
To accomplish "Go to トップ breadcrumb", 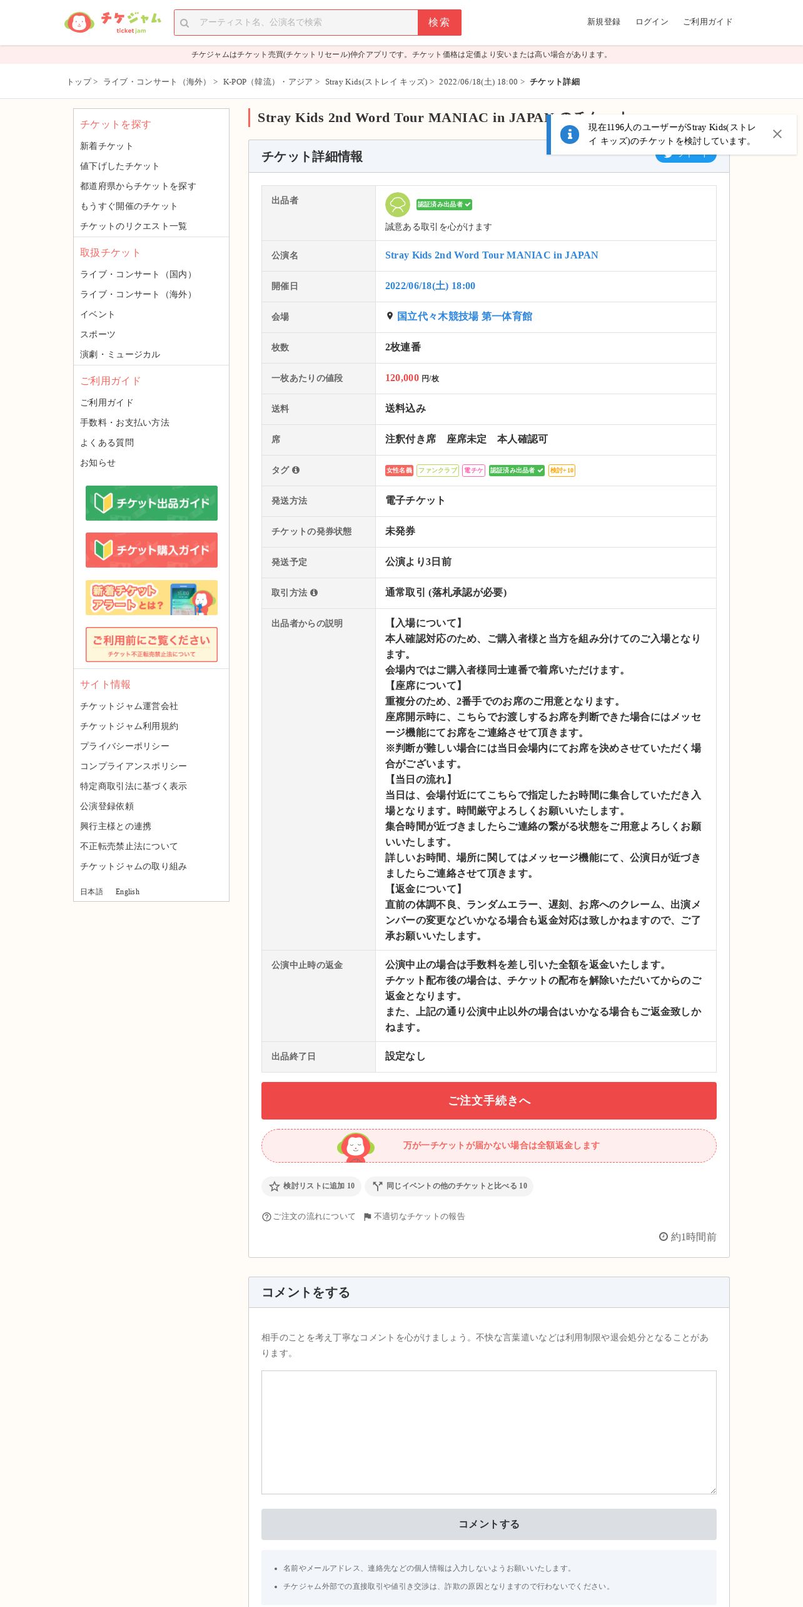I will click(79, 82).
